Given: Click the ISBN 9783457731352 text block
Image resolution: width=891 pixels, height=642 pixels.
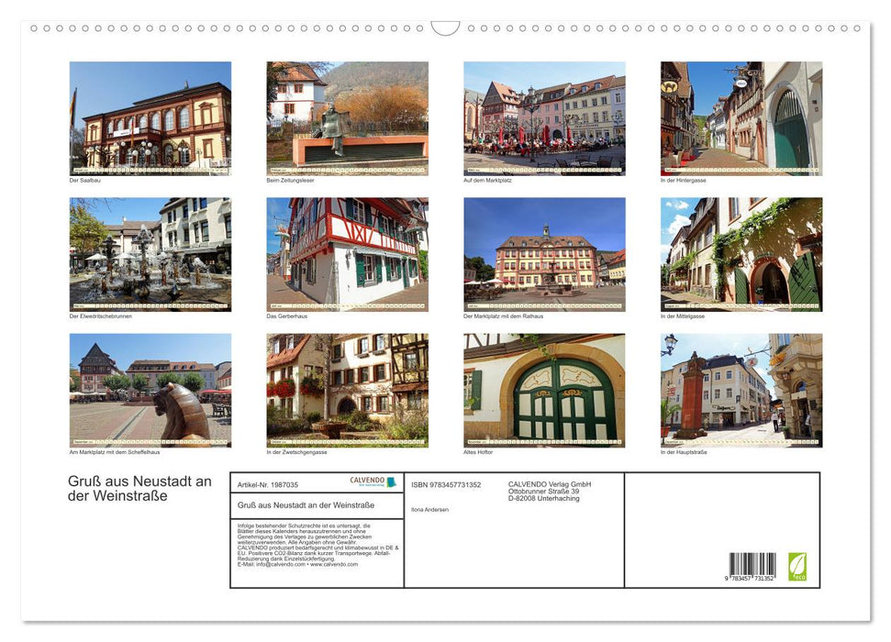Looking at the screenshot, I should pyautogui.click(x=445, y=485).
